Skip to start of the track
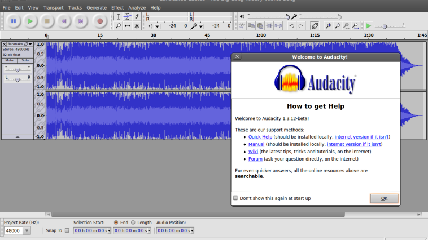This screenshot has width=428, height=240. [x=64, y=21]
